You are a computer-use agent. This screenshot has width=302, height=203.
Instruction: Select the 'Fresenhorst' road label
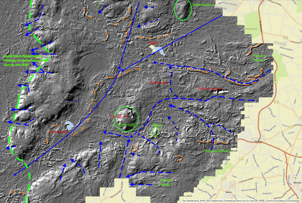[x=277, y=159]
